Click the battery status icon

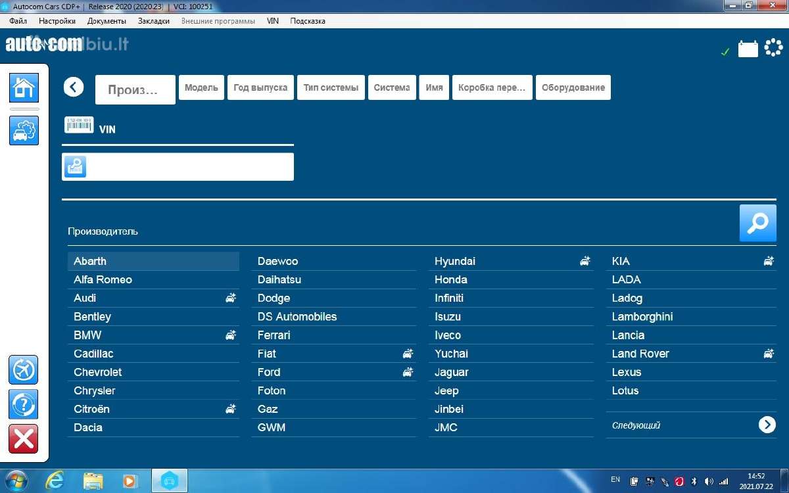[748, 49]
